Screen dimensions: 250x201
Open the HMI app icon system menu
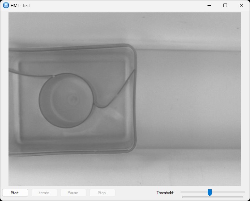pos(6,5)
